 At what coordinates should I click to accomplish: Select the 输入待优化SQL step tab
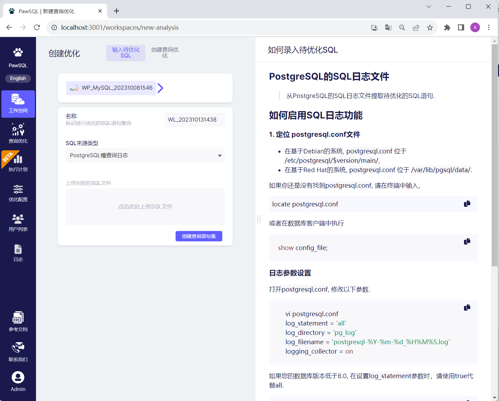coord(126,53)
